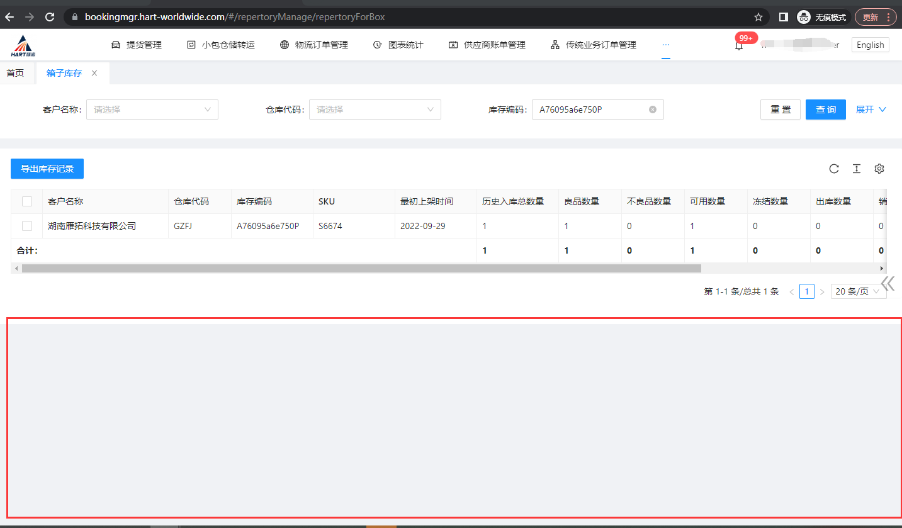Screen dimensions: 902x528
Task: Click the table density icon
Action: 857,169
